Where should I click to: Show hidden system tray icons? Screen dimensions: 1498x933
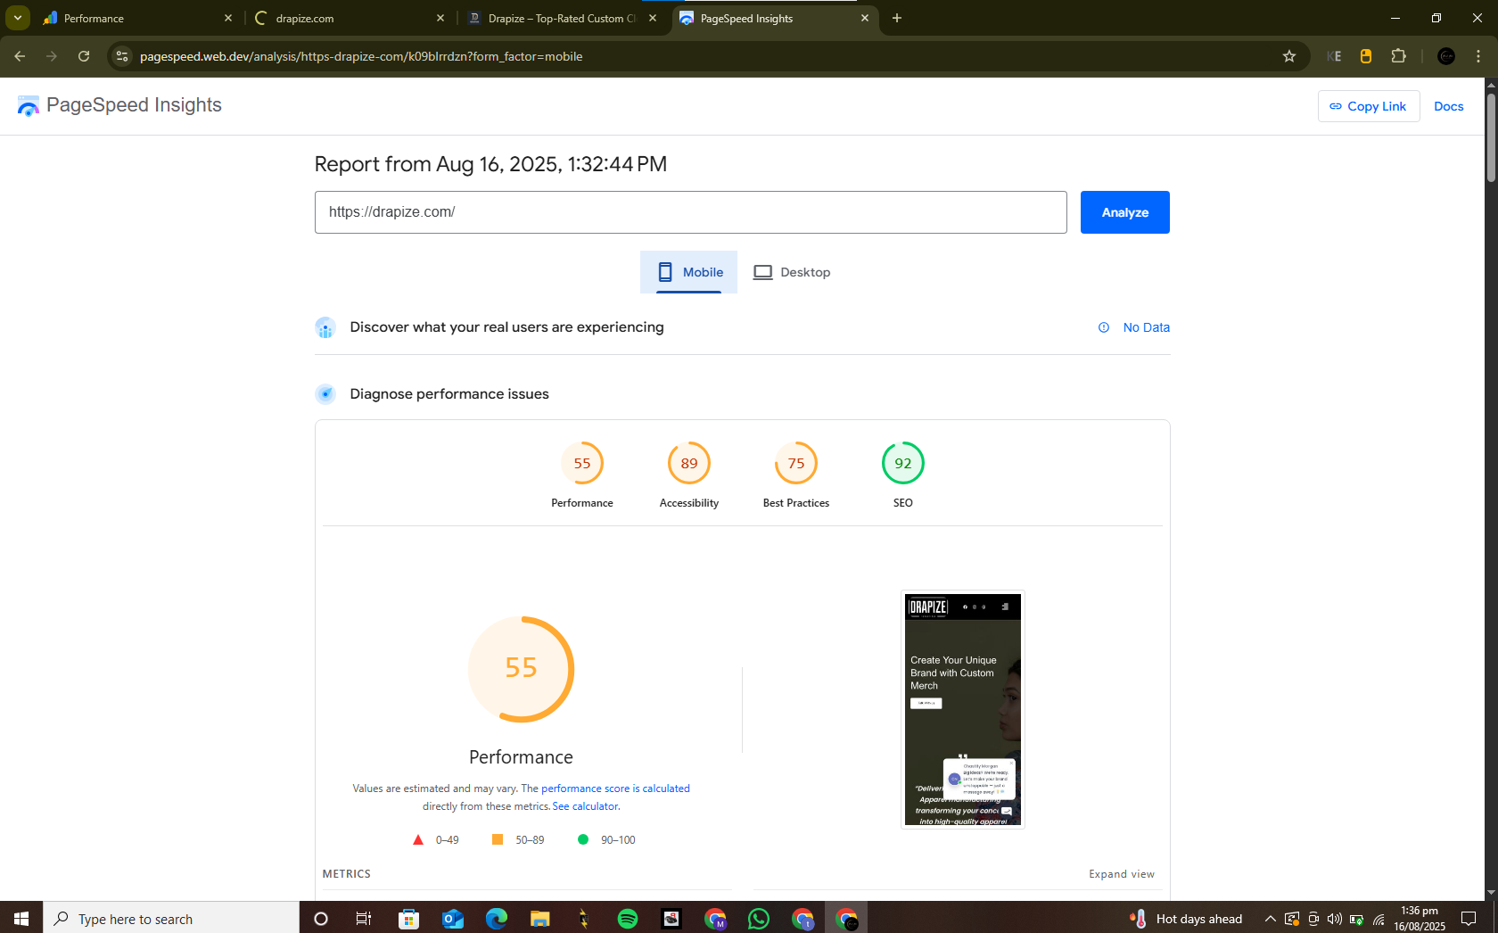(1270, 919)
